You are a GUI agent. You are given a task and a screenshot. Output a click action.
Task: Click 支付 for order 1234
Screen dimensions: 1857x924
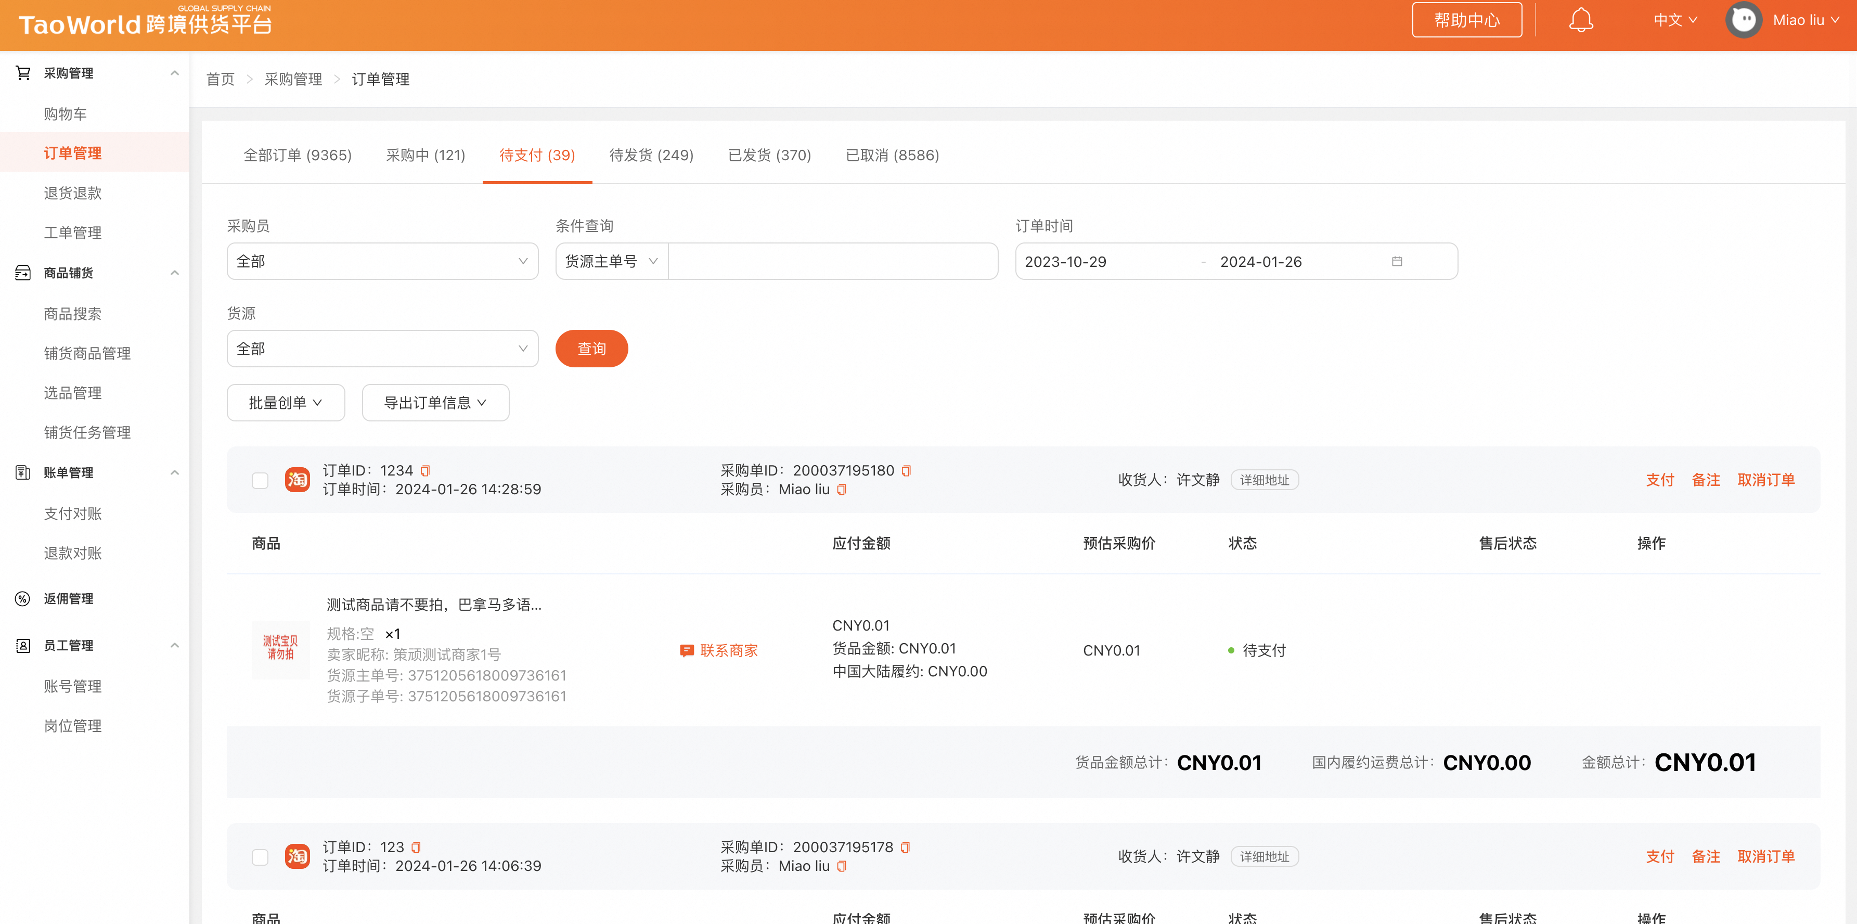click(x=1660, y=479)
